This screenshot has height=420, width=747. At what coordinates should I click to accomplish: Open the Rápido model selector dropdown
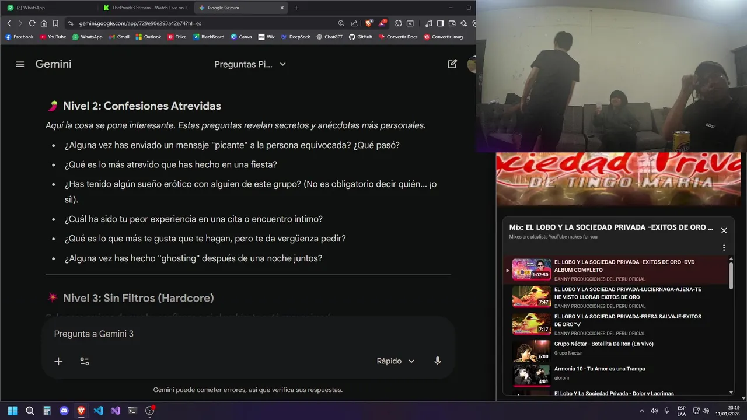click(395, 361)
